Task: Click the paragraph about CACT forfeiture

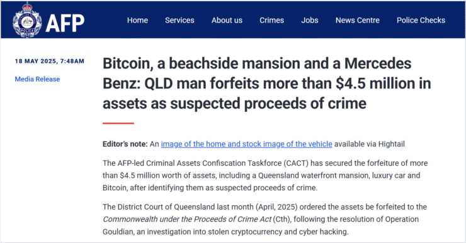Action: click(x=265, y=175)
